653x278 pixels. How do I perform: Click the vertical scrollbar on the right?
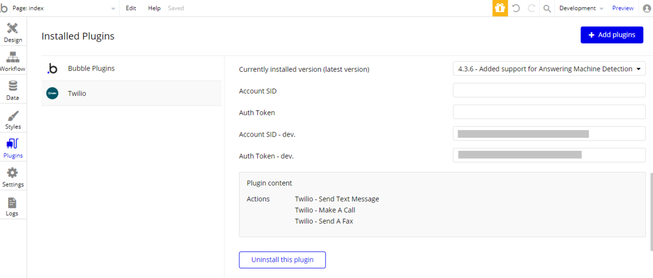tap(650, 212)
